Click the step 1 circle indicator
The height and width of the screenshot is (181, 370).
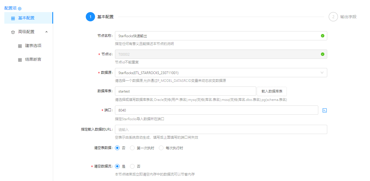90,17
